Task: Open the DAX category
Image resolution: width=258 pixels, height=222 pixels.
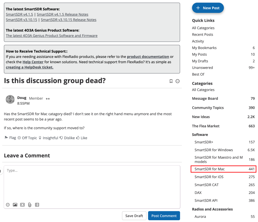Action: [x=225, y=193]
